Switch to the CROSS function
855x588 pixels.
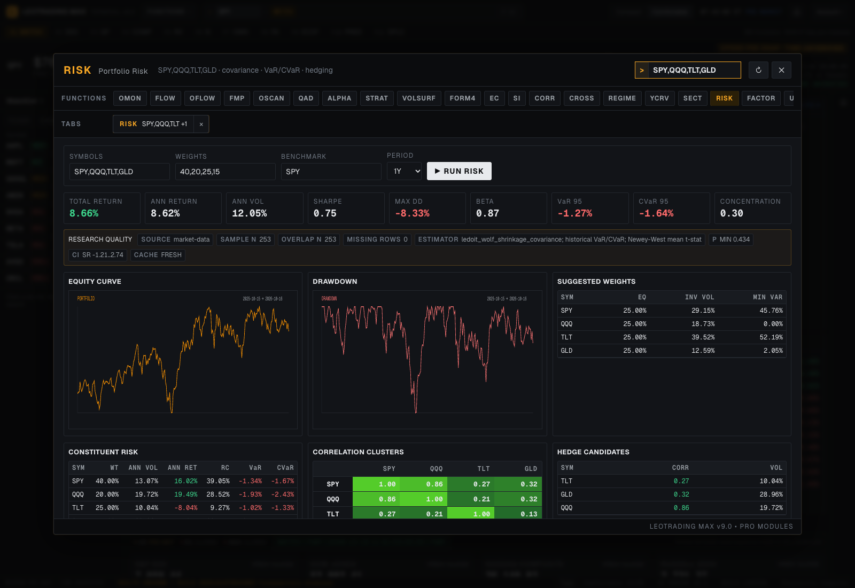581,98
